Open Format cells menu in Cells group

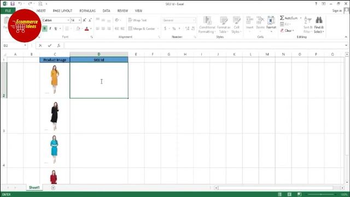pyautogui.click(x=271, y=24)
